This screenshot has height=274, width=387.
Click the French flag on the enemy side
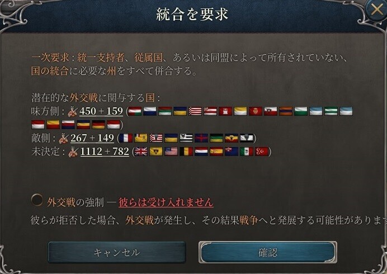click(126, 138)
